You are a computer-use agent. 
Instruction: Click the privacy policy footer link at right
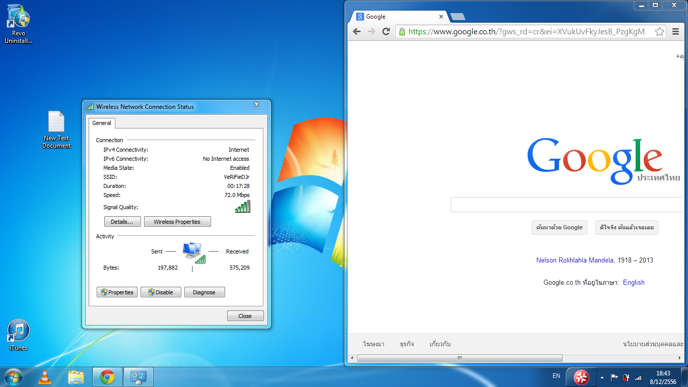[x=653, y=344]
